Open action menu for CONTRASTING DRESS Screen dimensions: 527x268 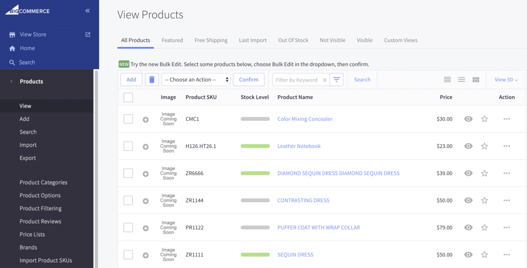click(x=506, y=201)
